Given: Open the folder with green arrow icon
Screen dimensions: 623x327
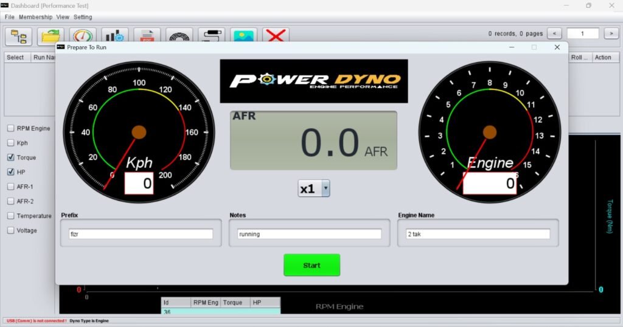Looking at the screenshot, I should click(x=50, y=36).
